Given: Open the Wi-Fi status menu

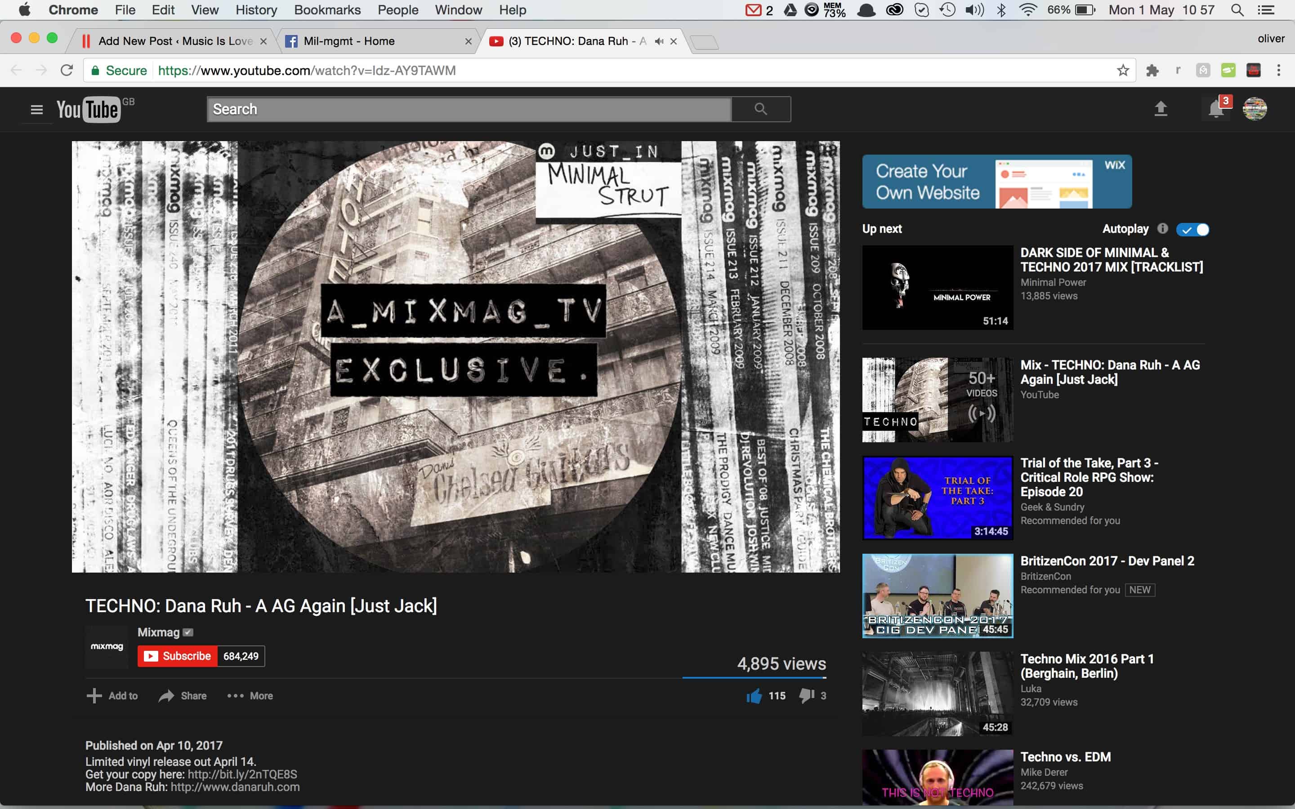Looking at the screenshot, I should coord(1028,10).
